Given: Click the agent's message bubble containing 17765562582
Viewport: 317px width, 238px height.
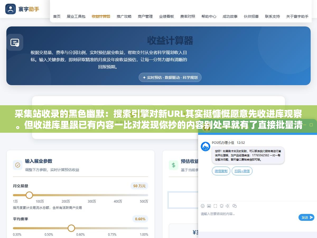Looking at the screenshot, I should coord(248,155).
